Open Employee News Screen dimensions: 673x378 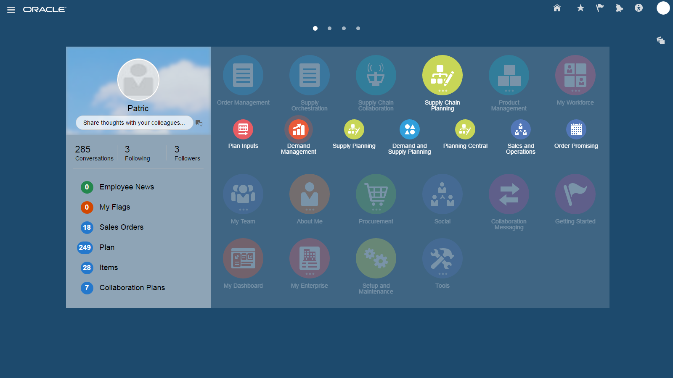click(x=127, y=187)
